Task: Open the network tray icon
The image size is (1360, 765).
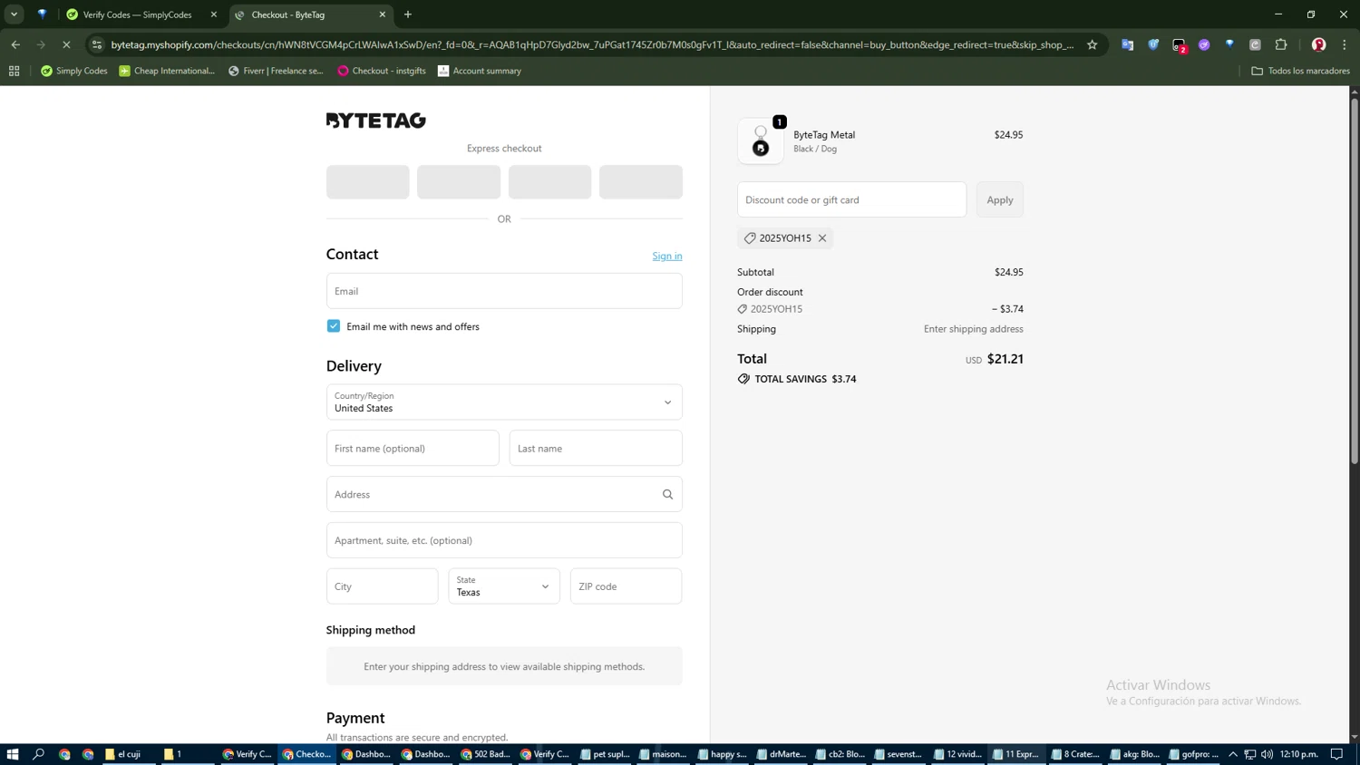Action: 1250,754
